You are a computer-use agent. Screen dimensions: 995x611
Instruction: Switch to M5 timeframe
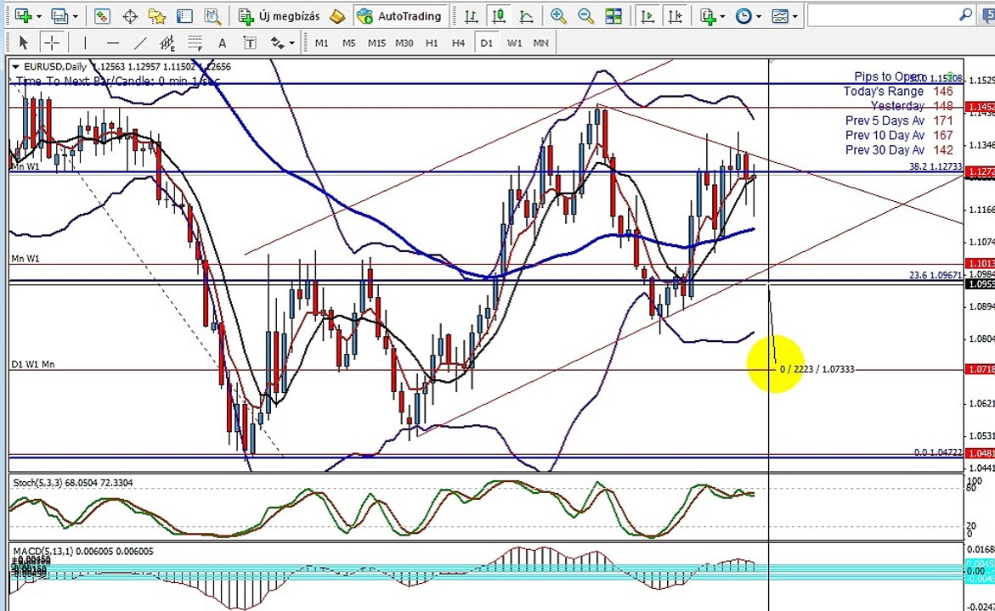click(x=348, y=43)
